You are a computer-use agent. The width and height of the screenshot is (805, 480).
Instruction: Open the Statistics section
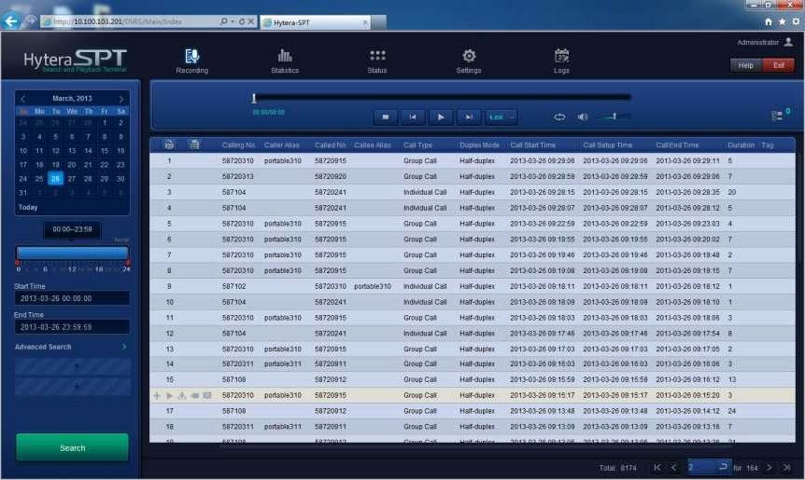285,61
